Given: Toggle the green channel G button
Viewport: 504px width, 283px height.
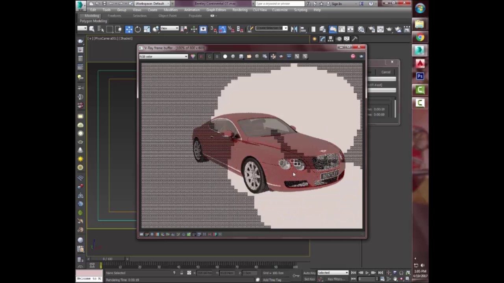Looking at the screenshot, I should pos(209,57).
